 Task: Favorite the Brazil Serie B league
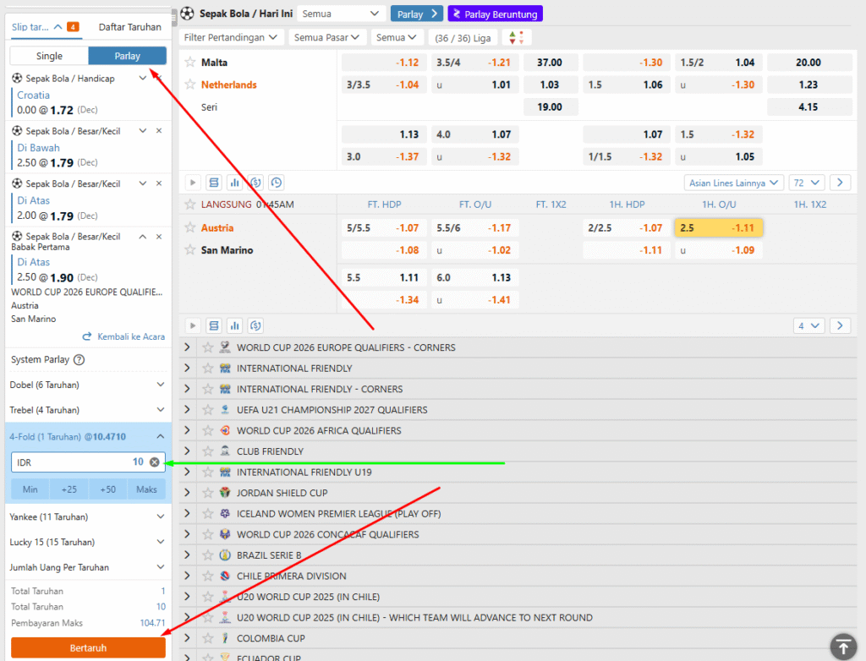pos(206,555)
